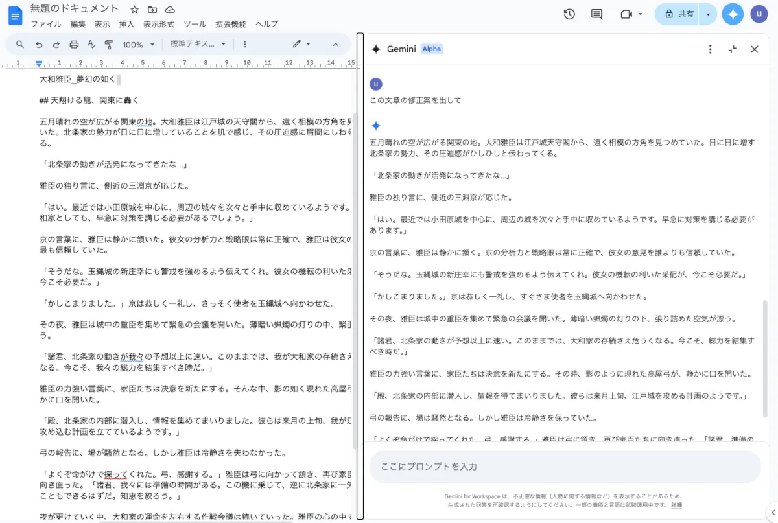Click the redo arrow in toolbar
This screenshot has height=523, width=778.
point(56,45)
